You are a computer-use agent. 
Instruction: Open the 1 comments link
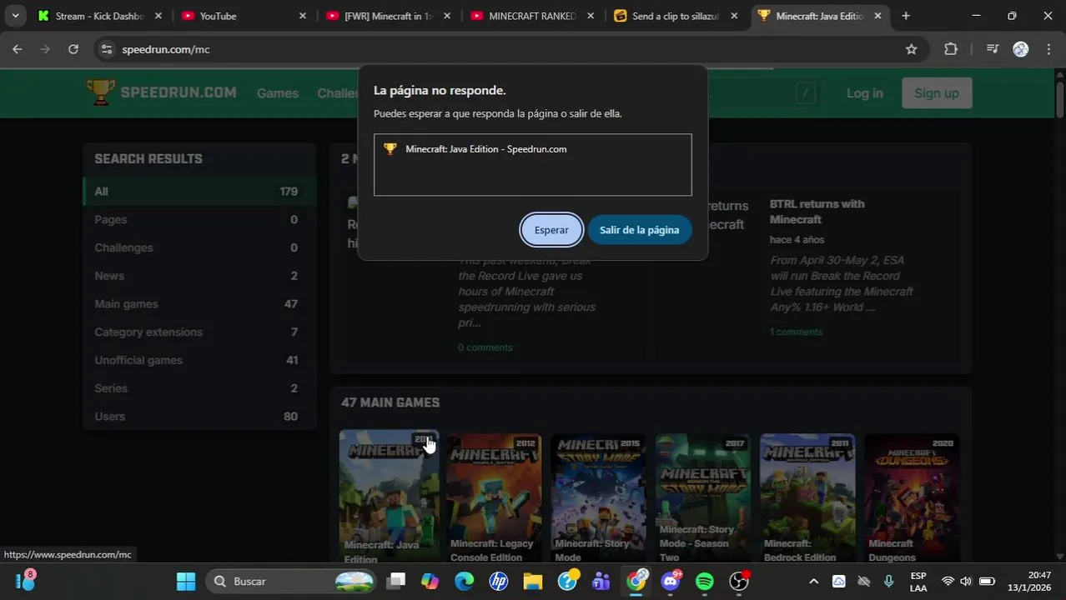[x=796, y=332]
